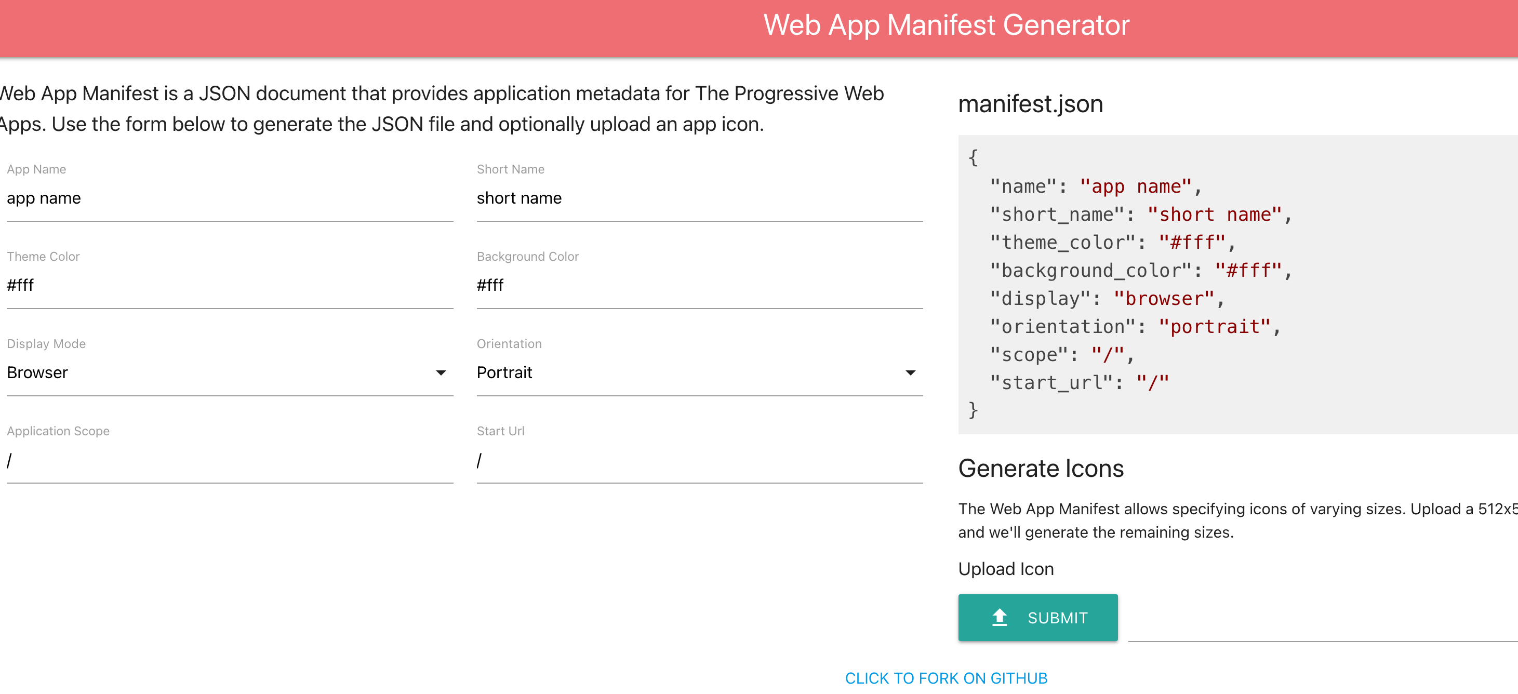Screen dimensions: 1518x694
Task: Click the Upload Icon label
Action: tap(1006, 569)
